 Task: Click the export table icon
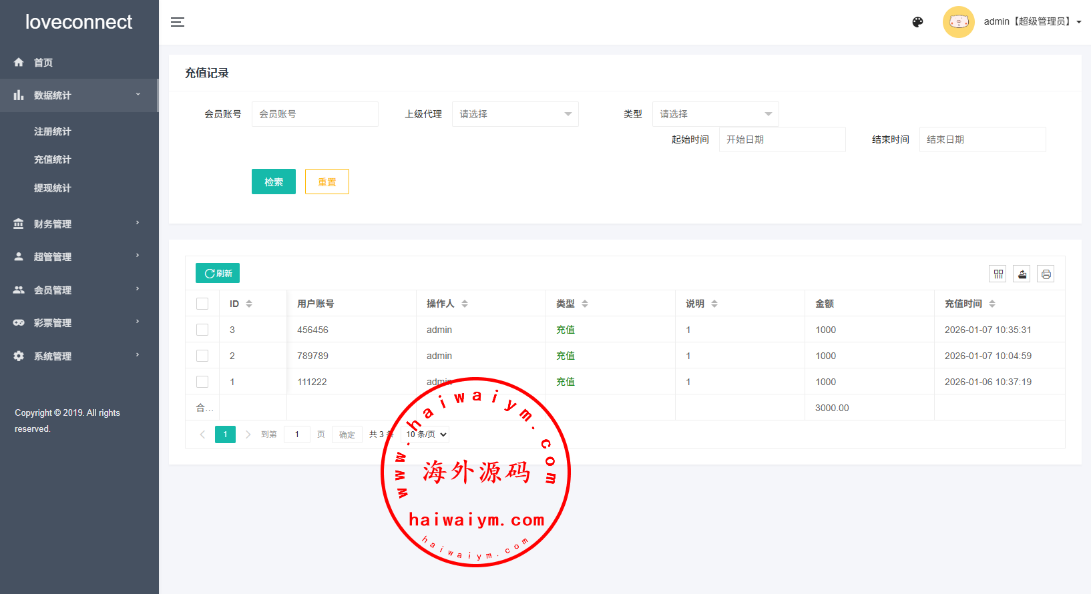point(1022,274)
